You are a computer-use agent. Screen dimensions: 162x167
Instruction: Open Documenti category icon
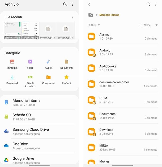tap(66, 61)
